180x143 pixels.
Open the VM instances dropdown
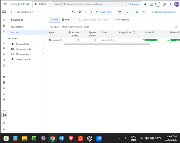click(x=25, y=12)
